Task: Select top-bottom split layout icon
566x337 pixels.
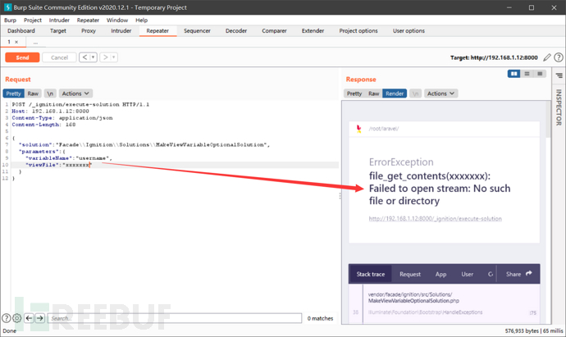Action: (527, 74)
